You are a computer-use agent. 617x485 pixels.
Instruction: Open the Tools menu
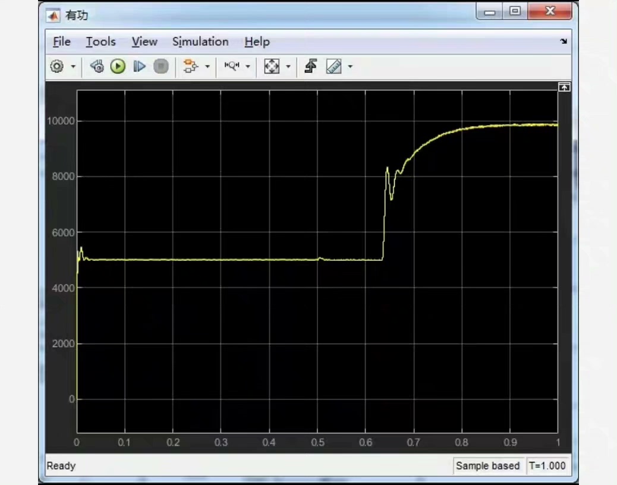pos(100,42)
